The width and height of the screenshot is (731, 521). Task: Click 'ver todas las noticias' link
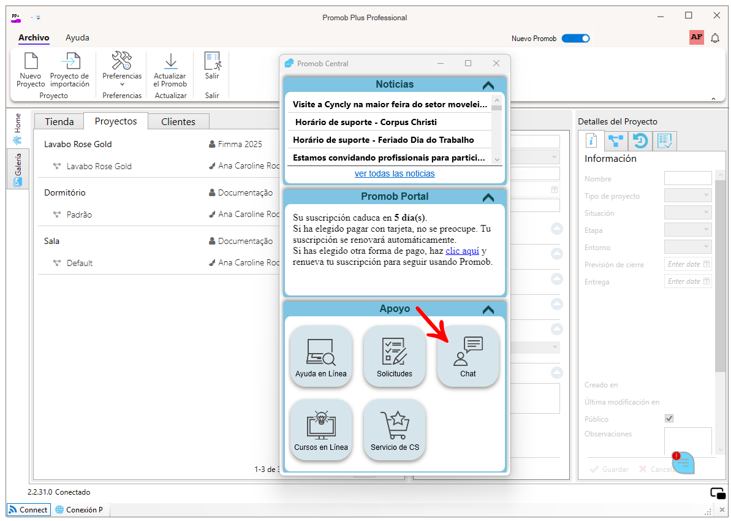[395, 173]
